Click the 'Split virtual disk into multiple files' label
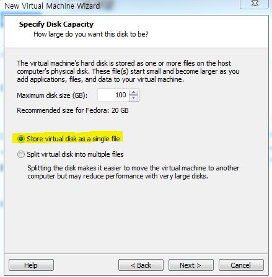The width and height of the screenshot is (272, 277). pos(75,154)
